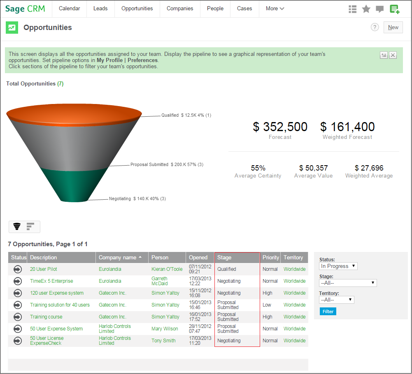Click the $ 352,500 Forecast value

click(x=280, y=127)
